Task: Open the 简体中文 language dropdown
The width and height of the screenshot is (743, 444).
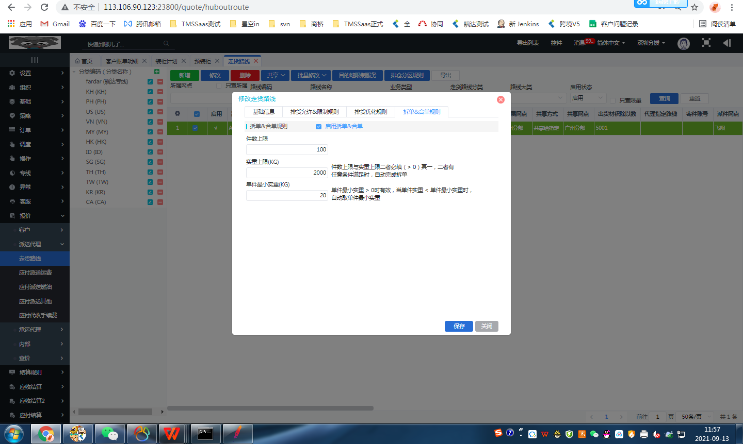Action: [x=611, y=43]
